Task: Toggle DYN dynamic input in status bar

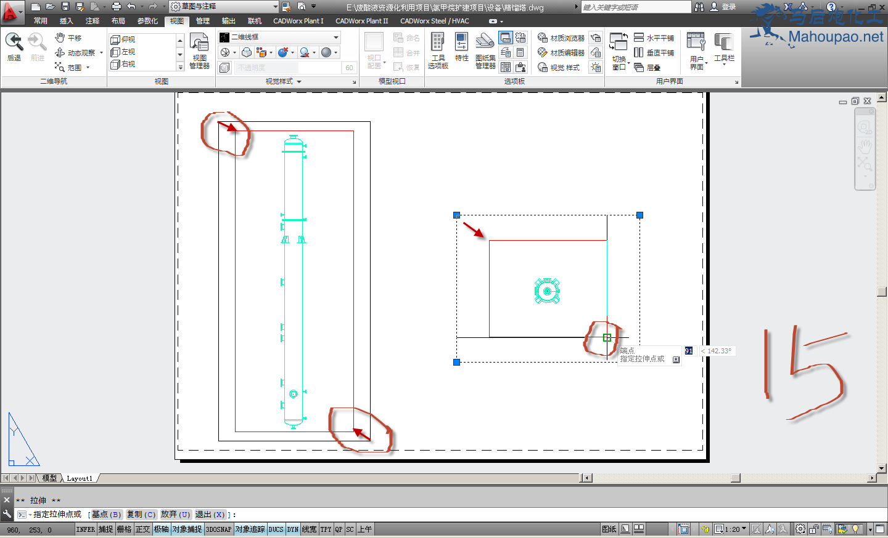Action: 292,529
